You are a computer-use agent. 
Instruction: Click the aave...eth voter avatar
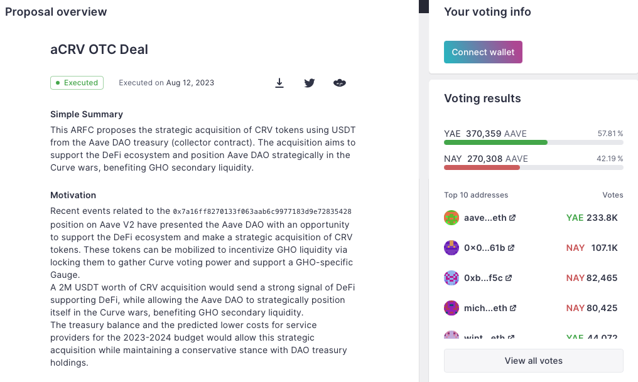[x=451, y=218]
